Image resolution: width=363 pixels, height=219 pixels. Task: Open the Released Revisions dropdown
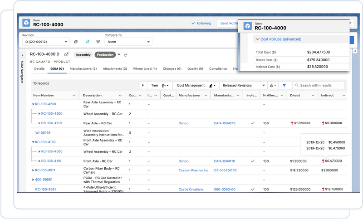point(244,85)
